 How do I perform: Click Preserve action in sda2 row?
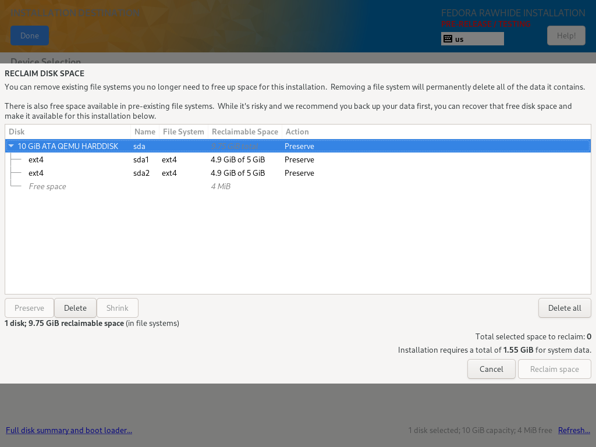click(299, 173)
